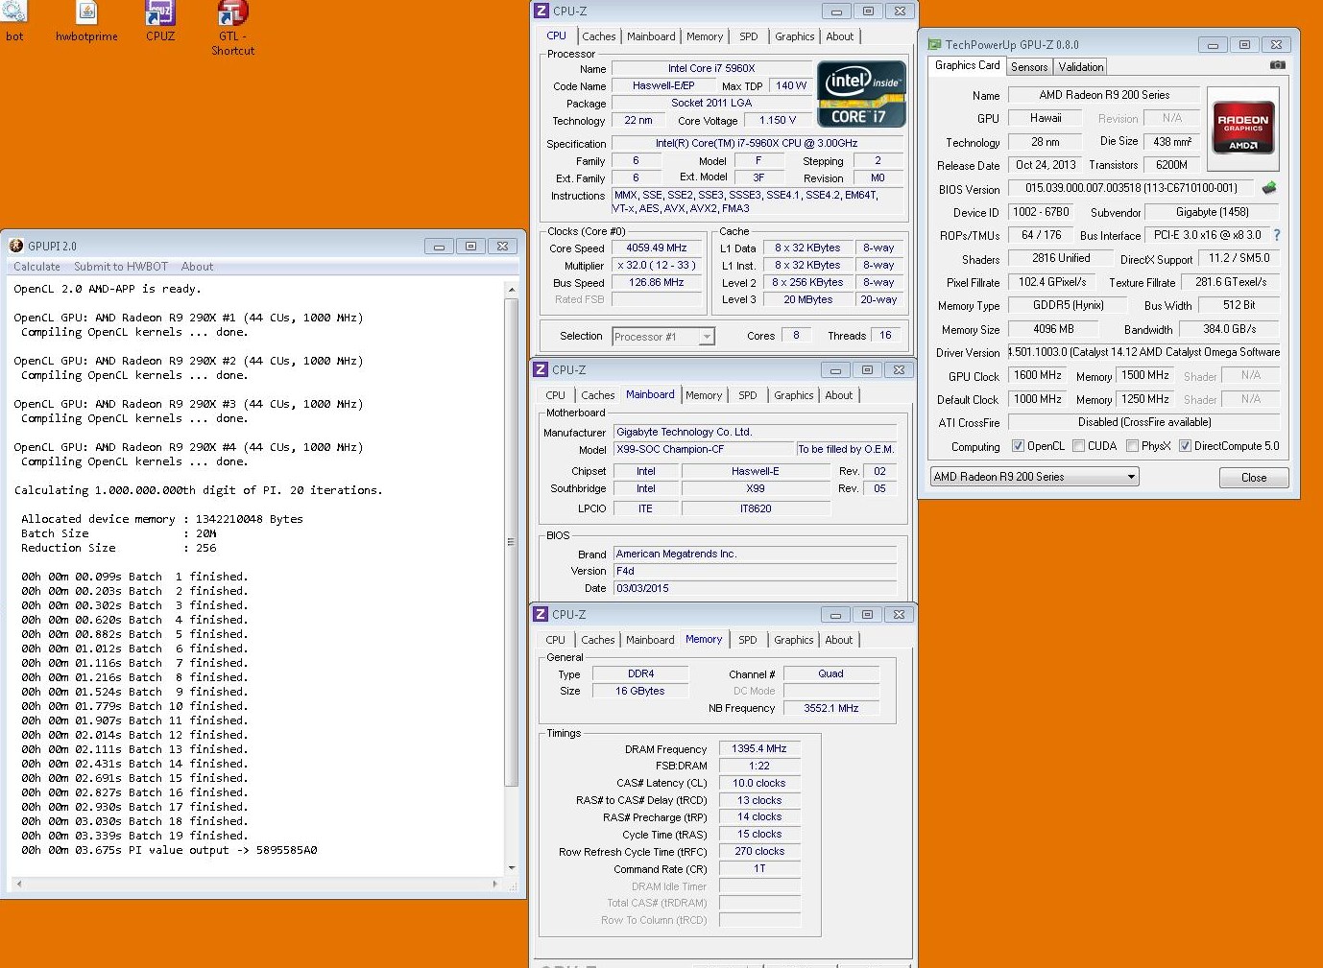Click the PI value output line in GPUPI
This screenshot has height=968, width=1323.
169,850
